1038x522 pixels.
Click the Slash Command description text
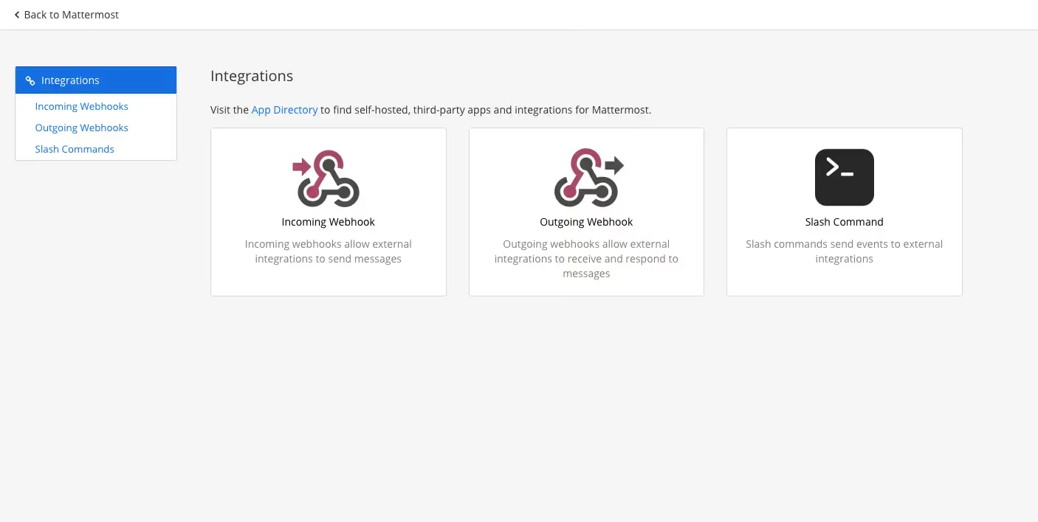pyautogui.click(x=844, y=251)
